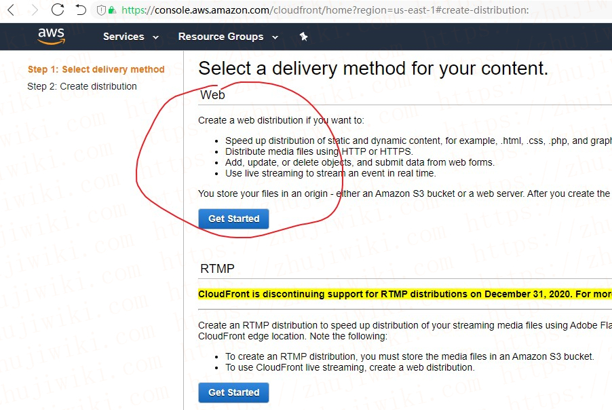Image resolution: width=612 pixels, height=410 pixels.
Task: Click the chevron arrow next to Services
Action: 154,37
